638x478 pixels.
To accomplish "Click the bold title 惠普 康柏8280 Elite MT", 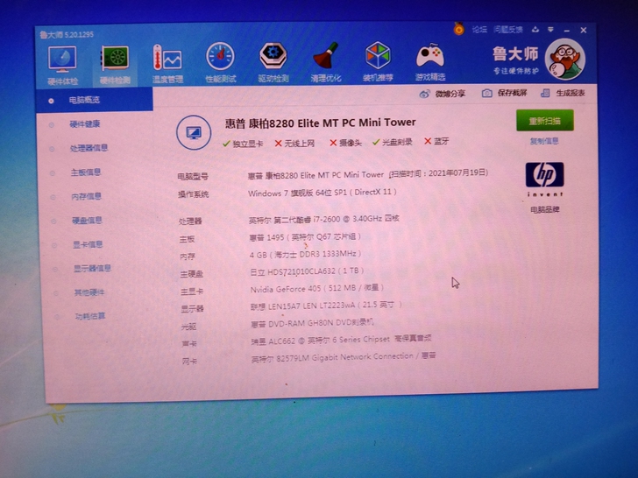I will 321,123.
